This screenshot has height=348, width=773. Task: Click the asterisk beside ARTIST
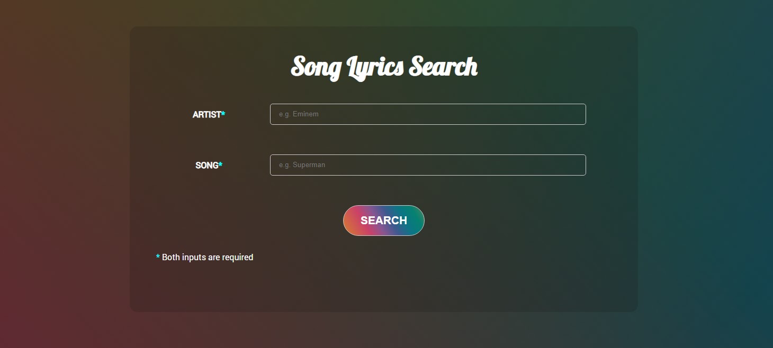click(222, 113)
